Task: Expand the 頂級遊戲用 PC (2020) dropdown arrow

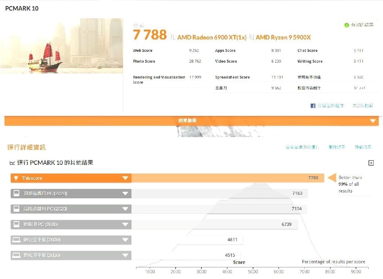Action: 125,193
